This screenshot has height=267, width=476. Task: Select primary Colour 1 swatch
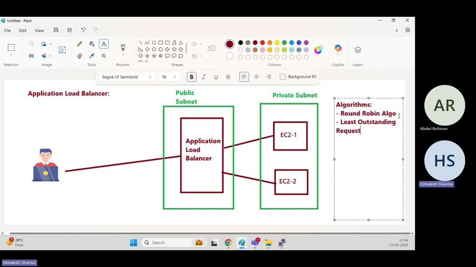point(229,44)
